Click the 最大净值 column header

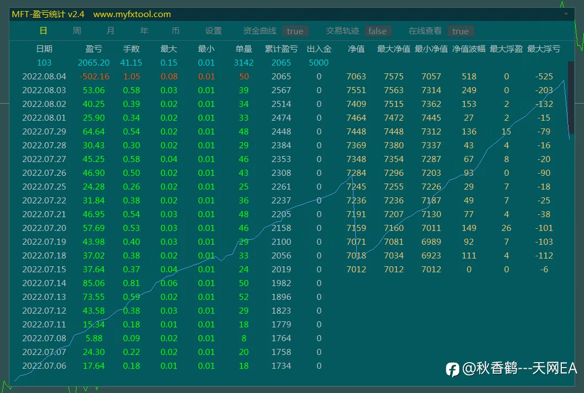tap(394, 49)
